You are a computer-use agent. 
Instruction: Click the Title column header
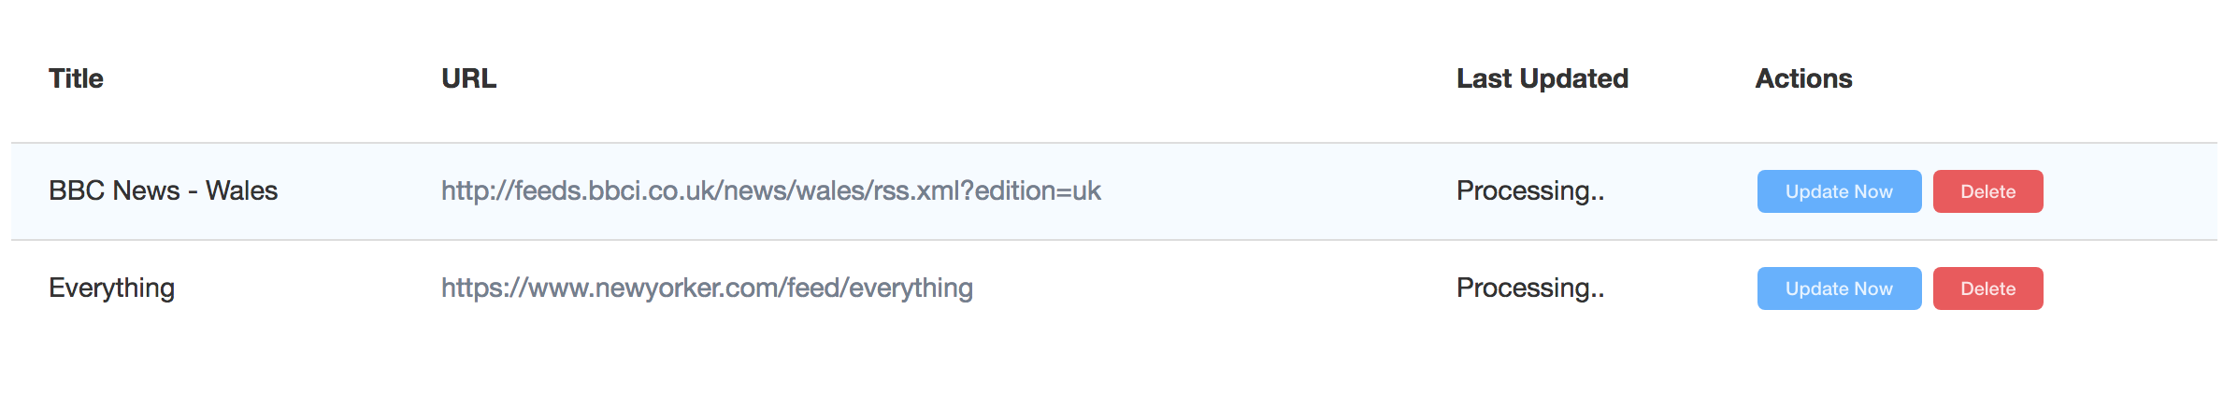click(76, 78)
